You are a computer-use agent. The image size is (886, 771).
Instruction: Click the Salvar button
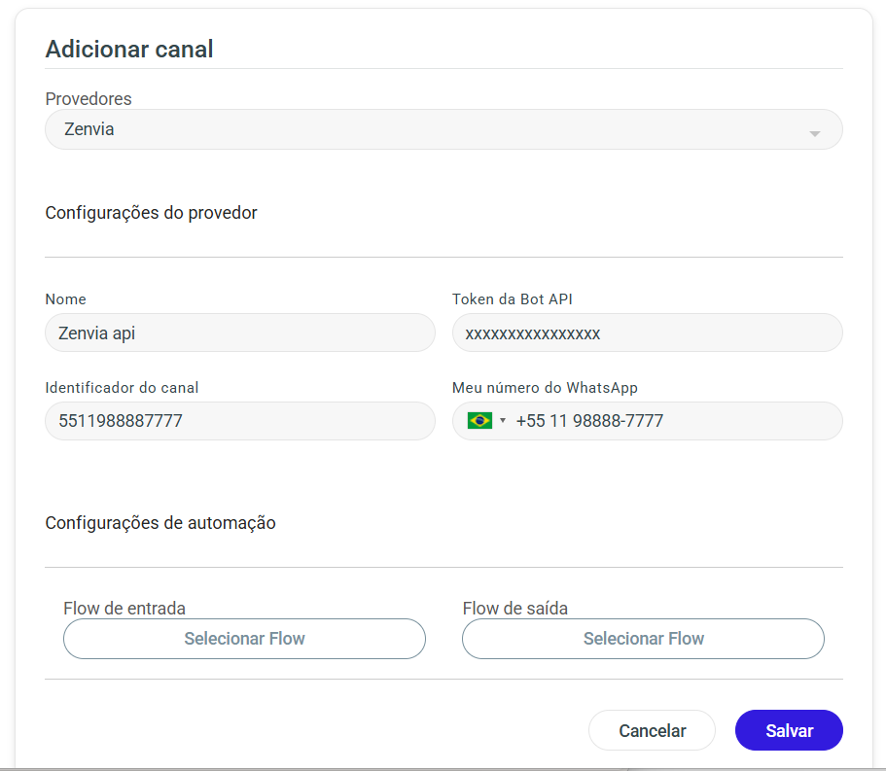(789, 730)
